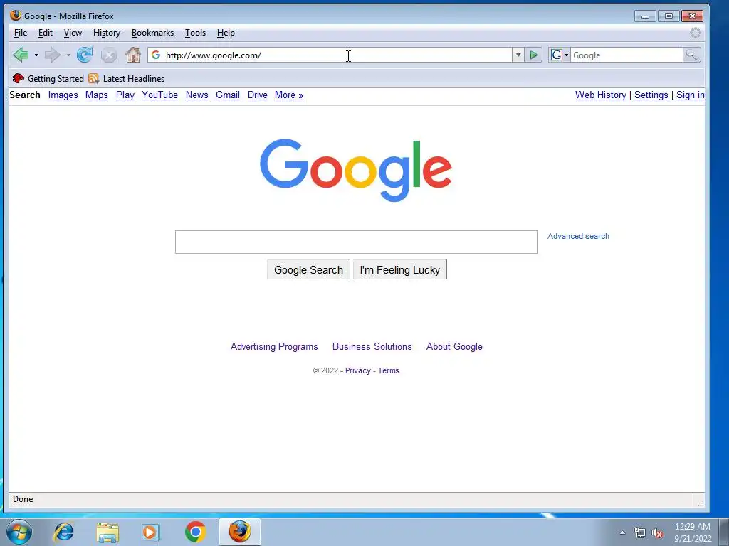
Task: Open Business Solutions link
Action: pyautogui.click(x=372, y=346)
